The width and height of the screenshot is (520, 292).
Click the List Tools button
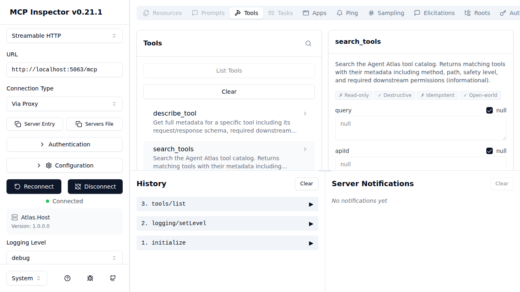(229, 70)
